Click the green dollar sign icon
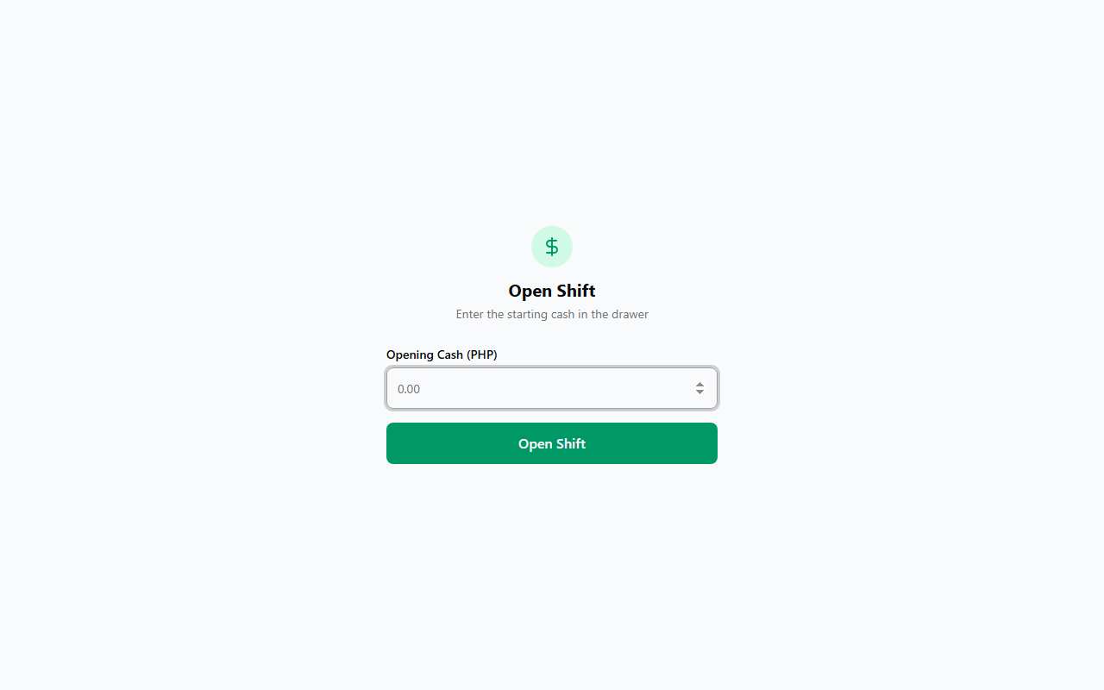This screenshot has height=690, width=1104. coord(552,247)
